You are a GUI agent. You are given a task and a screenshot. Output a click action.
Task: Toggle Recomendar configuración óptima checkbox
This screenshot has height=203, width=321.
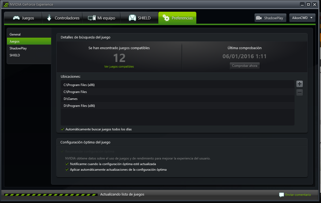(63, 151)
